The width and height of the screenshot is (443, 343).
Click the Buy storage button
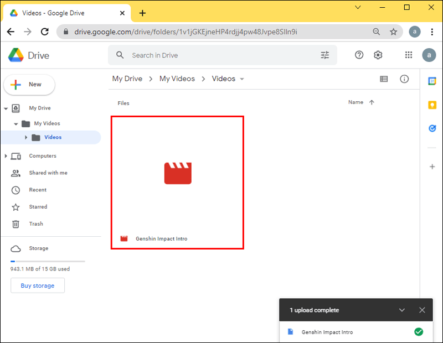click(38, 285)
